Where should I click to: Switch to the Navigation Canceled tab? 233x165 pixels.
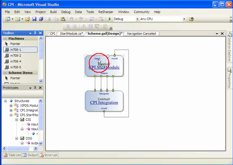pyautogui.click(x=141, y=33)
